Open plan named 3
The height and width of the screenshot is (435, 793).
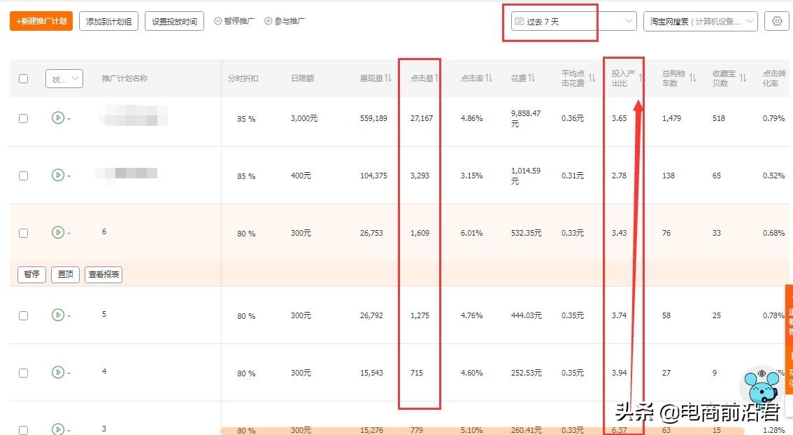click(x=104, y=429)
